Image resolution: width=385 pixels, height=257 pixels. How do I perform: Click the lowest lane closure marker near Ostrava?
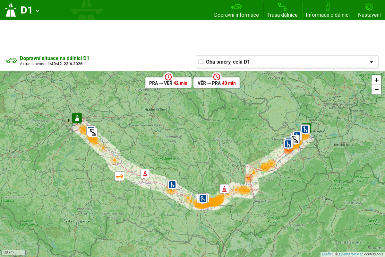click(288, 144)
